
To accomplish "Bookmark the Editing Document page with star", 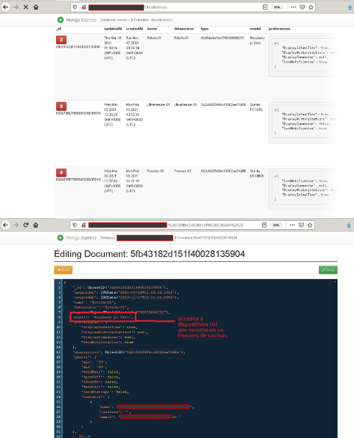I will [x=309, y=225].
